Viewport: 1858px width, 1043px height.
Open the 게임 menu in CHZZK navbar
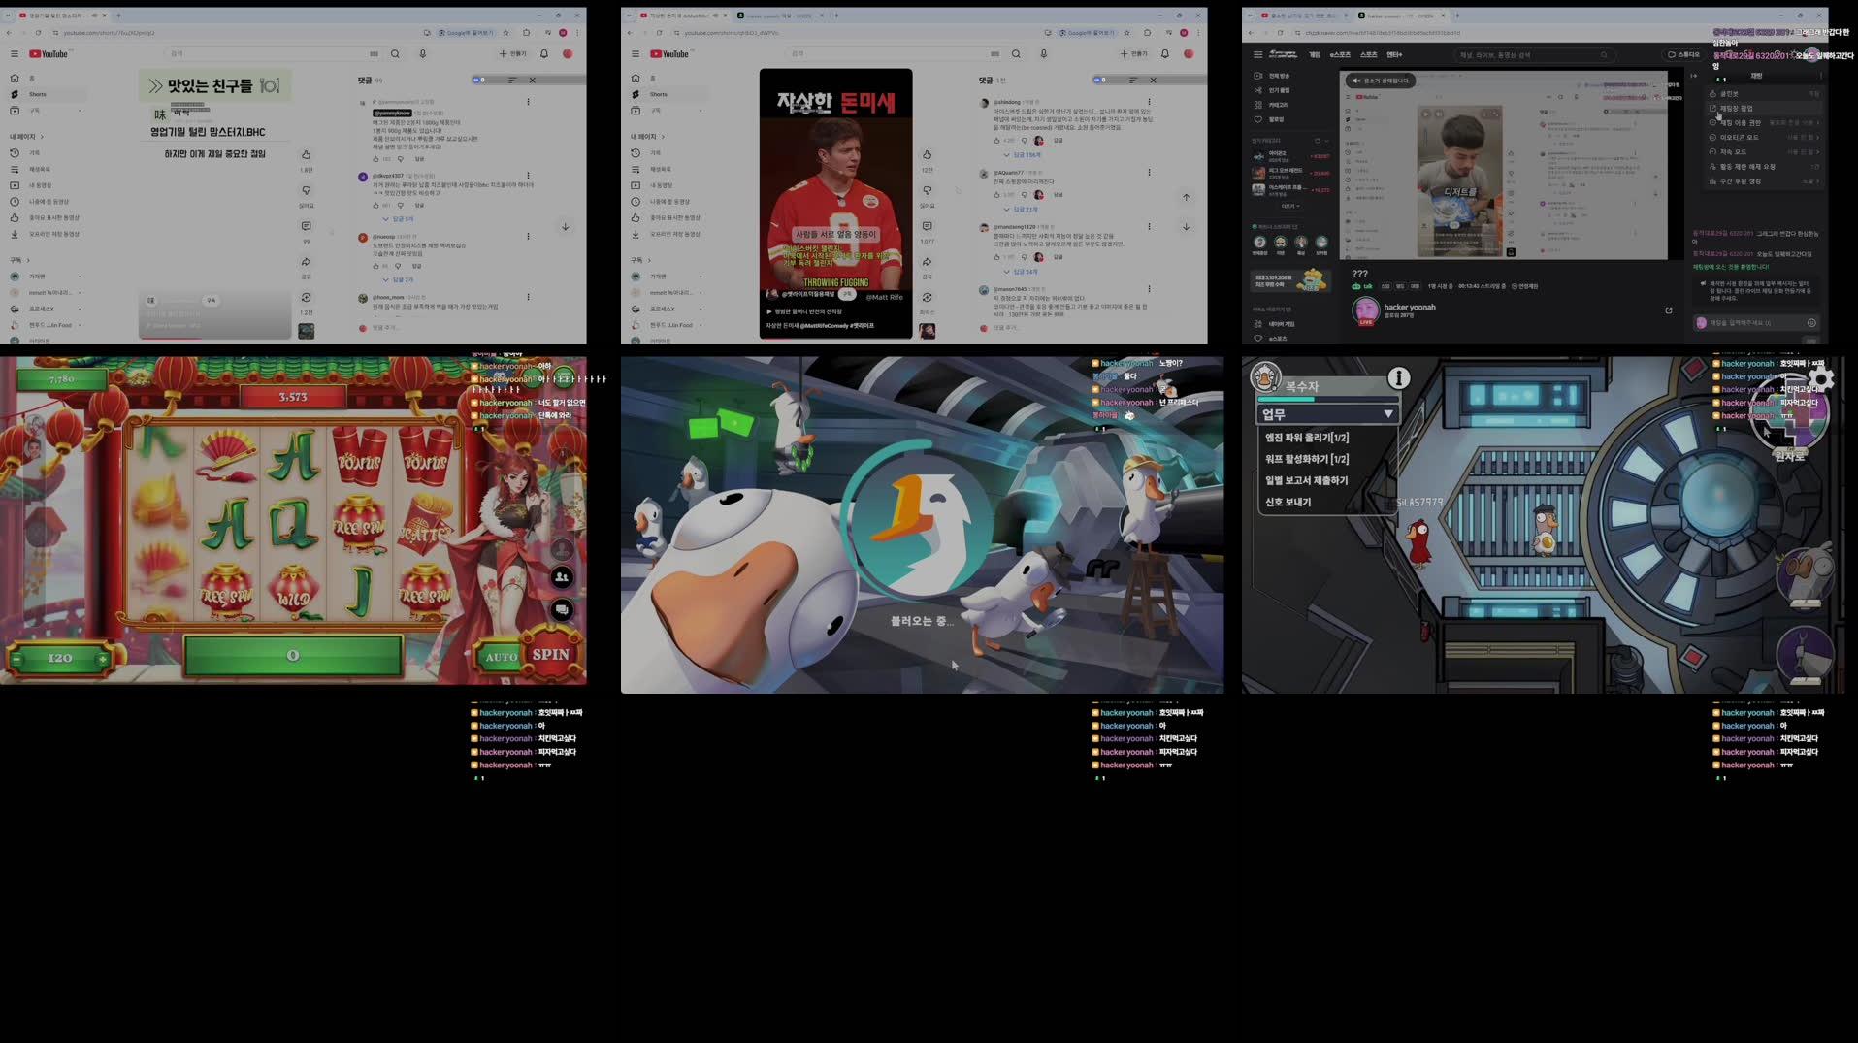1315,55
